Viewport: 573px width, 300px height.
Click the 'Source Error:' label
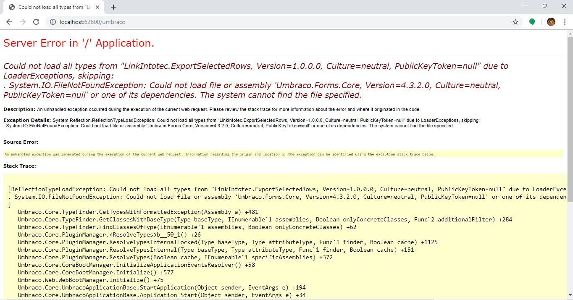point(21,142)
